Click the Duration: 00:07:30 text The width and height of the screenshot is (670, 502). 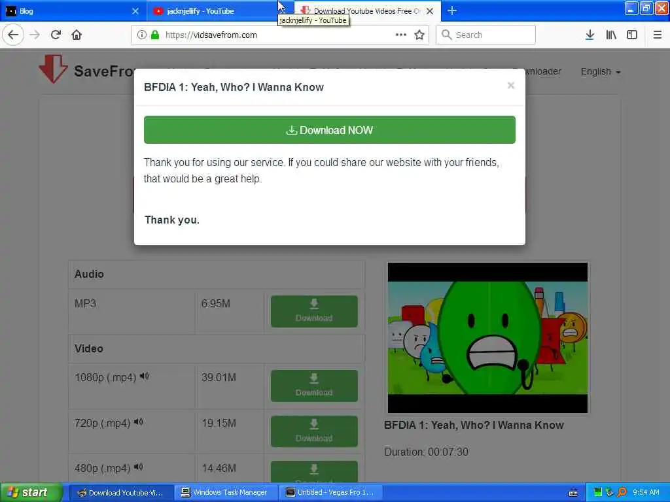[x=426, y=452]
